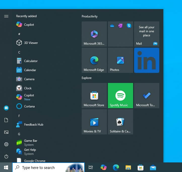This screenshot has height=172, width=182.
Task: Expand the Start menu hamburger navigation
Action: pyautogui.click(x=6, y=16)
